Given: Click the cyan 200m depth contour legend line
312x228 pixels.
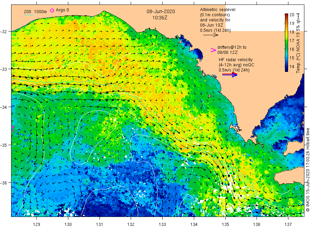Looking at the screenshot, I should point(29,15).
